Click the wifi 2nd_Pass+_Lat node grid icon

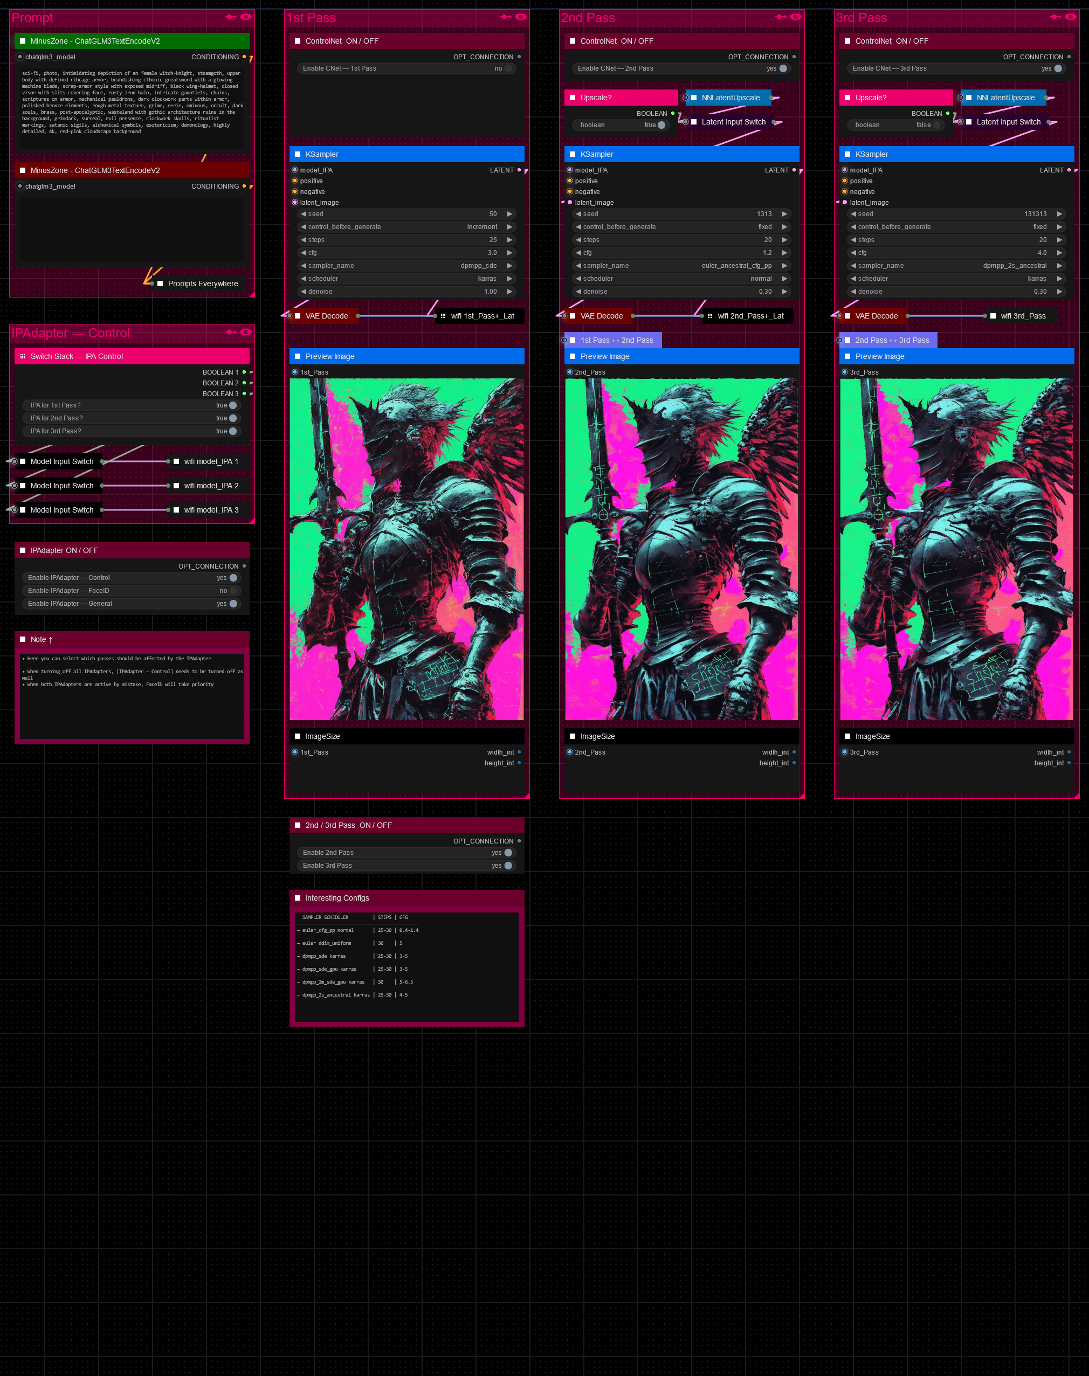[709, 316]
